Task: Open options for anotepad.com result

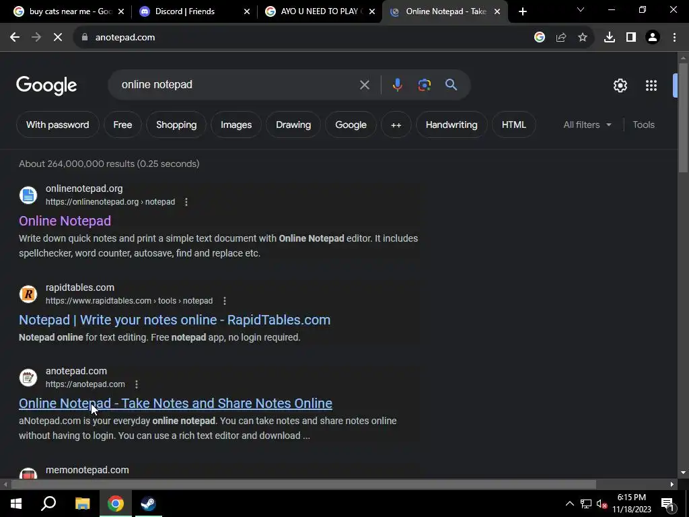Action: (x=137, y=384)
